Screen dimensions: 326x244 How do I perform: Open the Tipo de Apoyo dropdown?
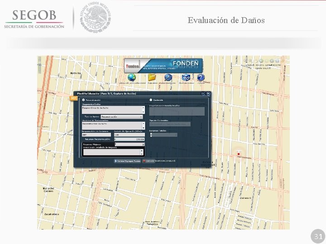click(x=122, y=117)
